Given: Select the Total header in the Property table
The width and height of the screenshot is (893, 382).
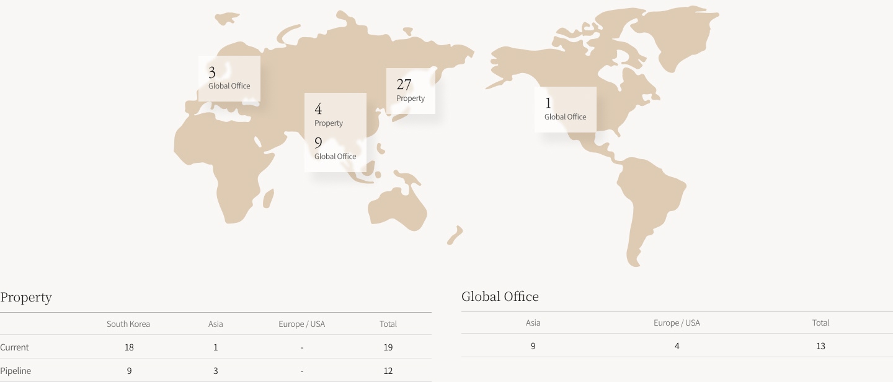Looking at the screenshot, I should (x=388, y=324).
